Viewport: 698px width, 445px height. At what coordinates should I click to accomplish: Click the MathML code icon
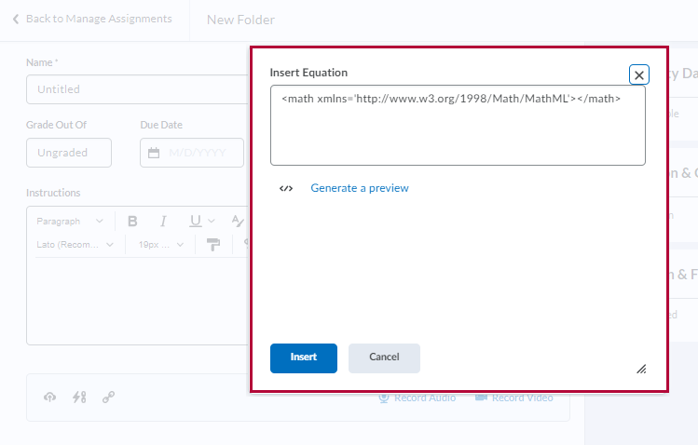point(286,188)
